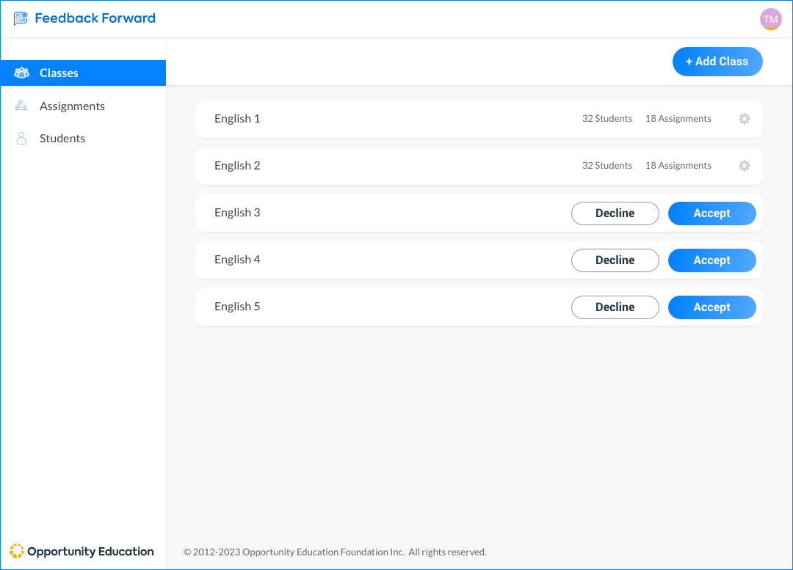Screen dimensions: 793x570
Task: Open settings gear for English 1
Action: coord(744,119)
